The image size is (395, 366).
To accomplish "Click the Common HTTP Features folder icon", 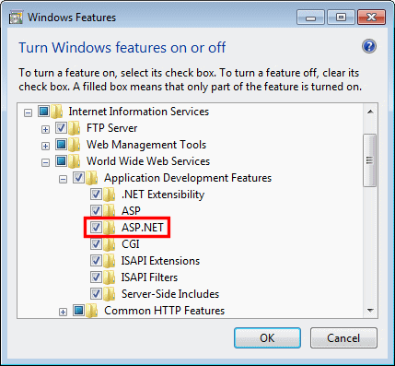I will point(92,311).
